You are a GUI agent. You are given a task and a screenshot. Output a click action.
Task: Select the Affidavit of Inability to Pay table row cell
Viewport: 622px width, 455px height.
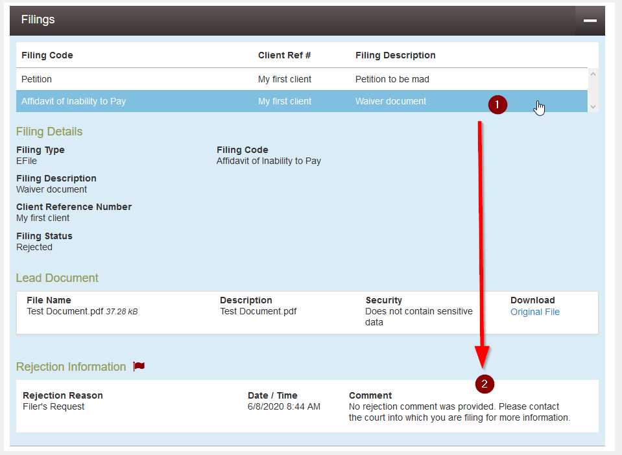pyautogui.click(x=73, y=102)
